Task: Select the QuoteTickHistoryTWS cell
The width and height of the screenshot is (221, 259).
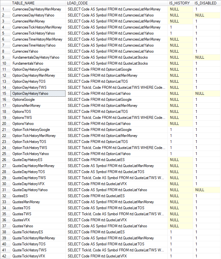Action: 38,250
